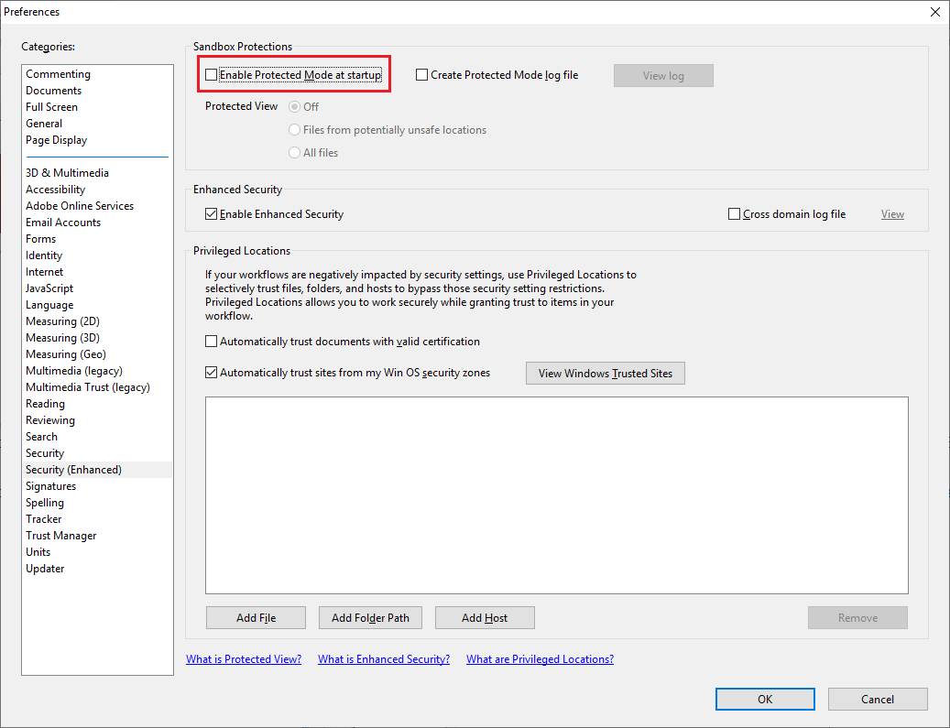Open 3D & Multimedia category
The image size is (950, 728).
97,172
